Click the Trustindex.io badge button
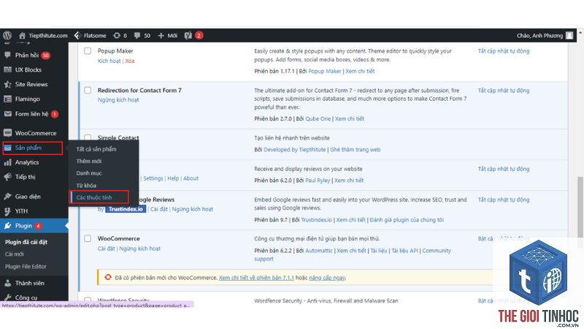This screenshot has height=329, width=584. [126, 209]
